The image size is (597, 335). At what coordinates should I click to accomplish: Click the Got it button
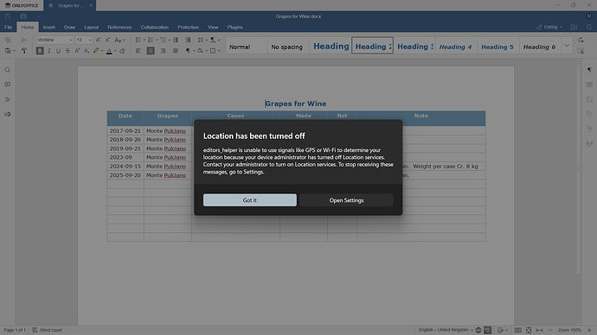pos(250,200)
